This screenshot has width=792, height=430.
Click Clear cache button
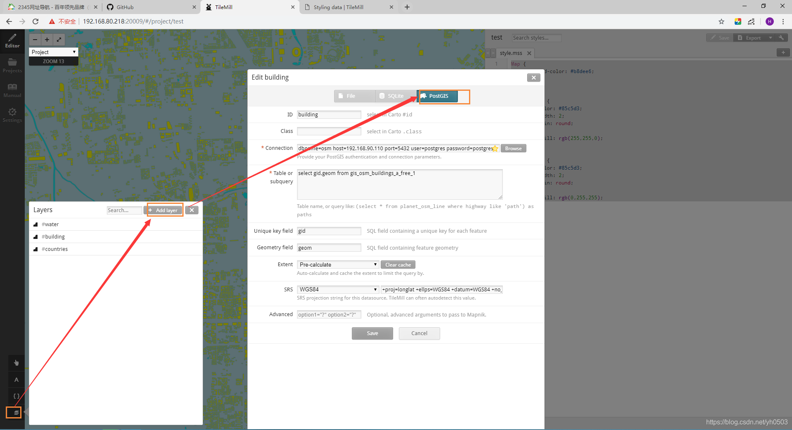pyautogui.click(x=398, y=265)
